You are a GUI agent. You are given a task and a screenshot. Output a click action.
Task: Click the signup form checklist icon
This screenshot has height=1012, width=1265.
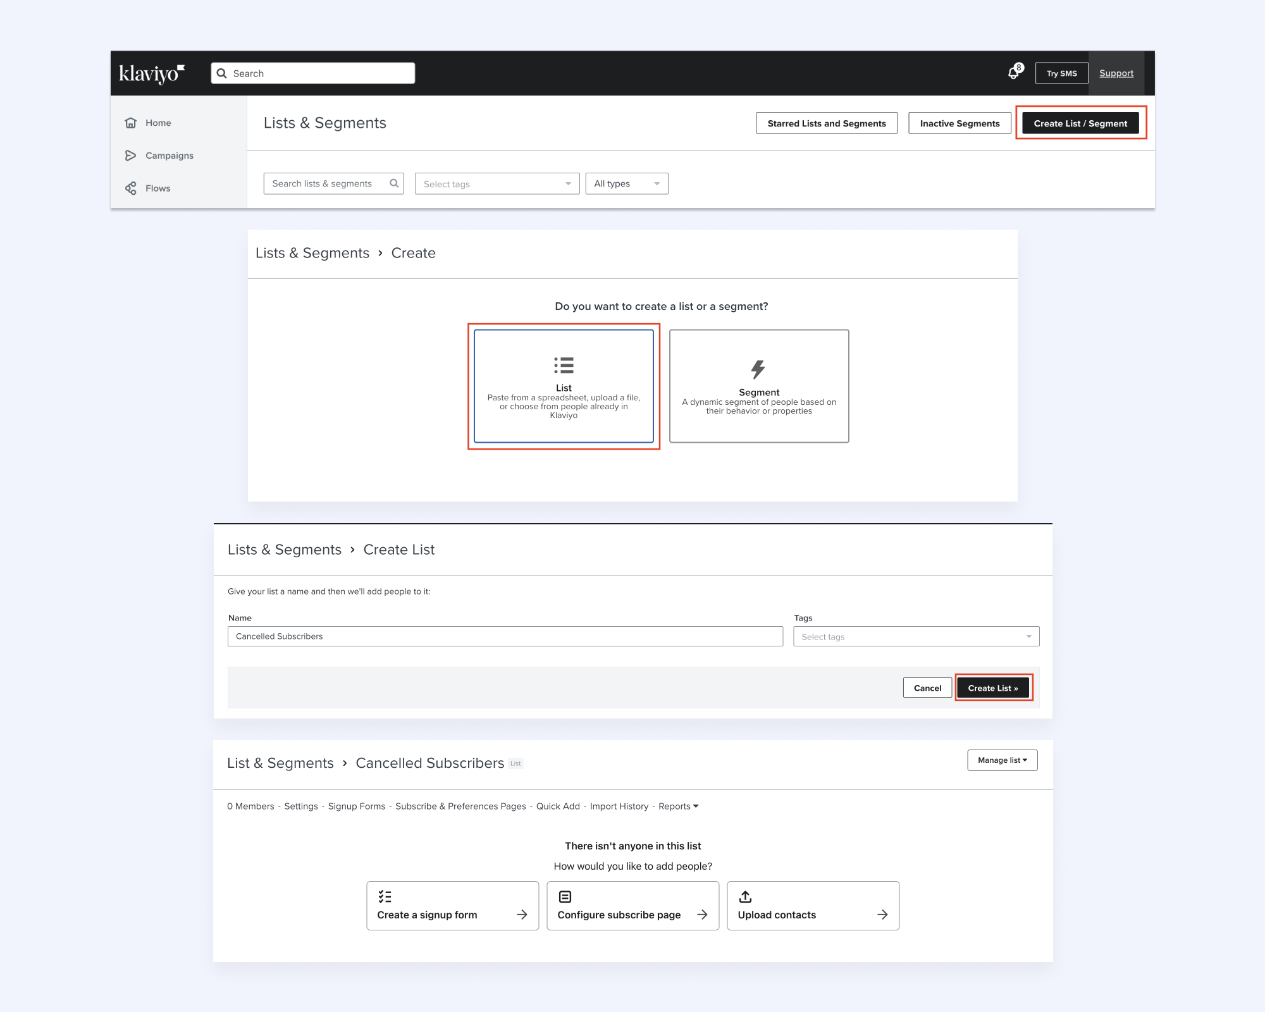pos(385,897)
